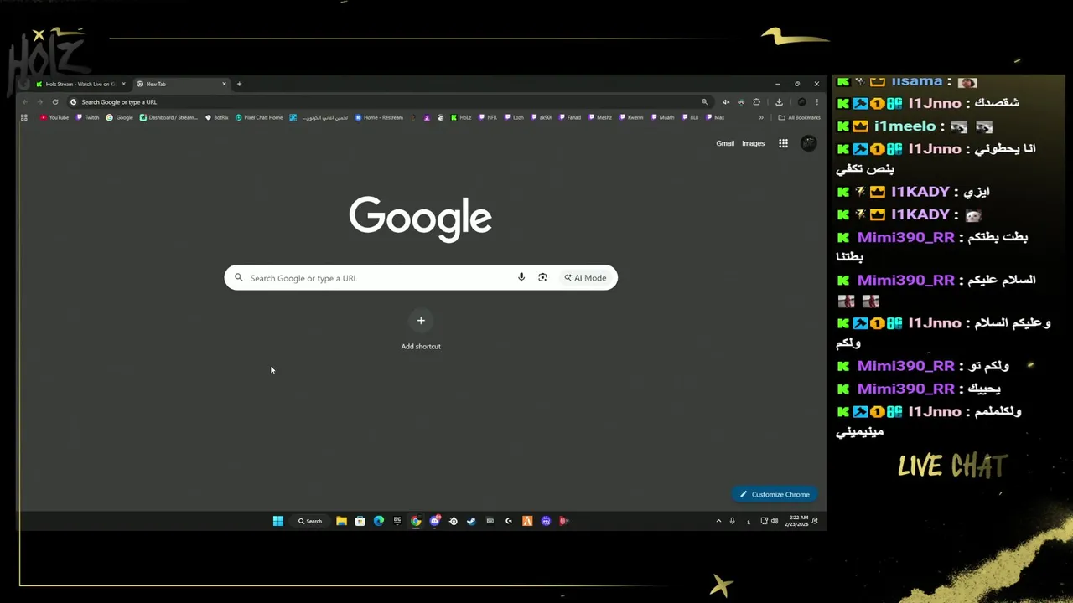Open the apps grid in bookmarks bar
Screen dimensions: 1073x603
(24, 117)
